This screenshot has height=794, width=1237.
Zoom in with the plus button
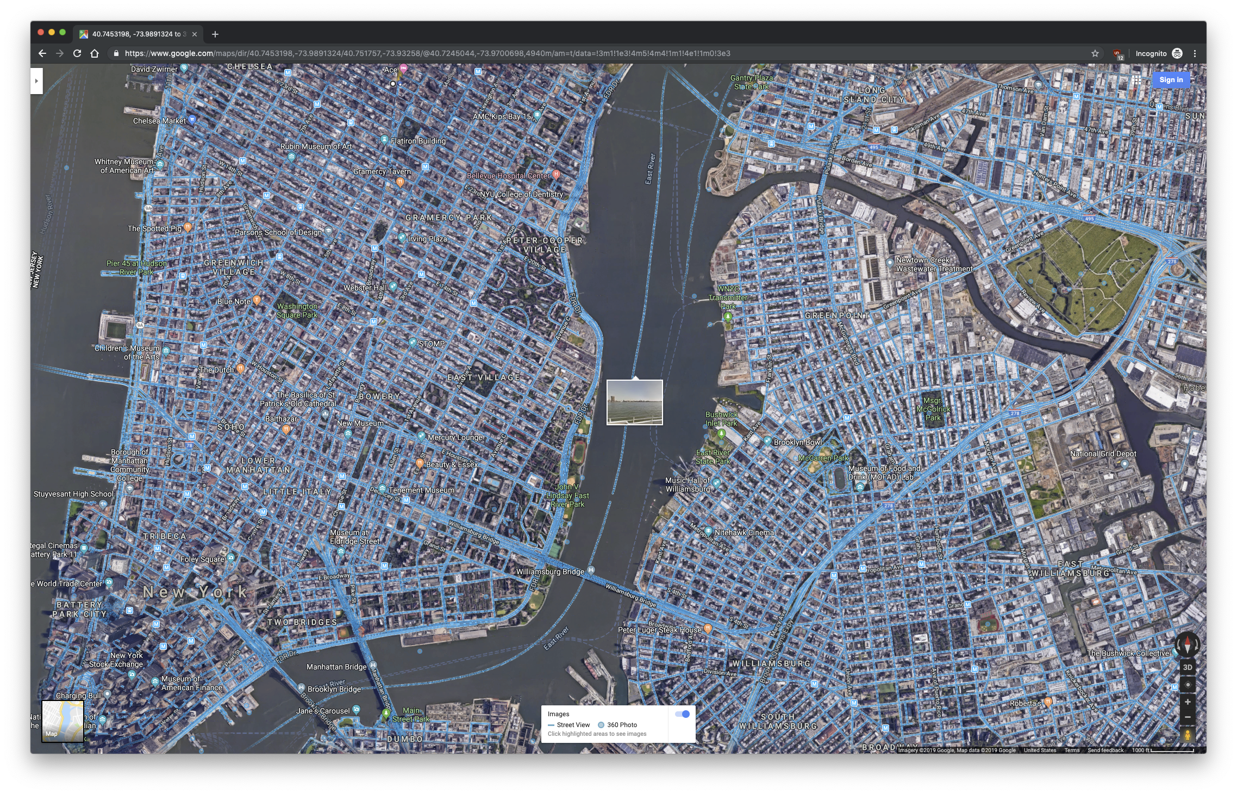(x=1188, y=702)
